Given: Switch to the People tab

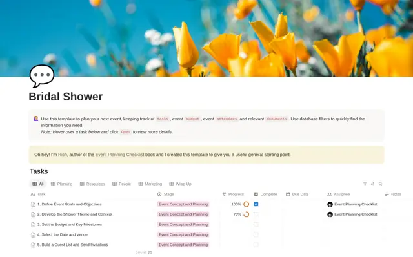Looking at the screenshot, I should point(122,184).
